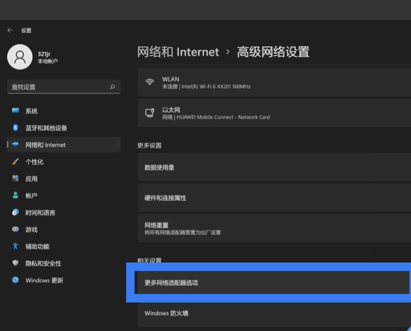Expand the WLAN adapter card
Viewport: 411px width, 331px height.
tap(274, 83)
